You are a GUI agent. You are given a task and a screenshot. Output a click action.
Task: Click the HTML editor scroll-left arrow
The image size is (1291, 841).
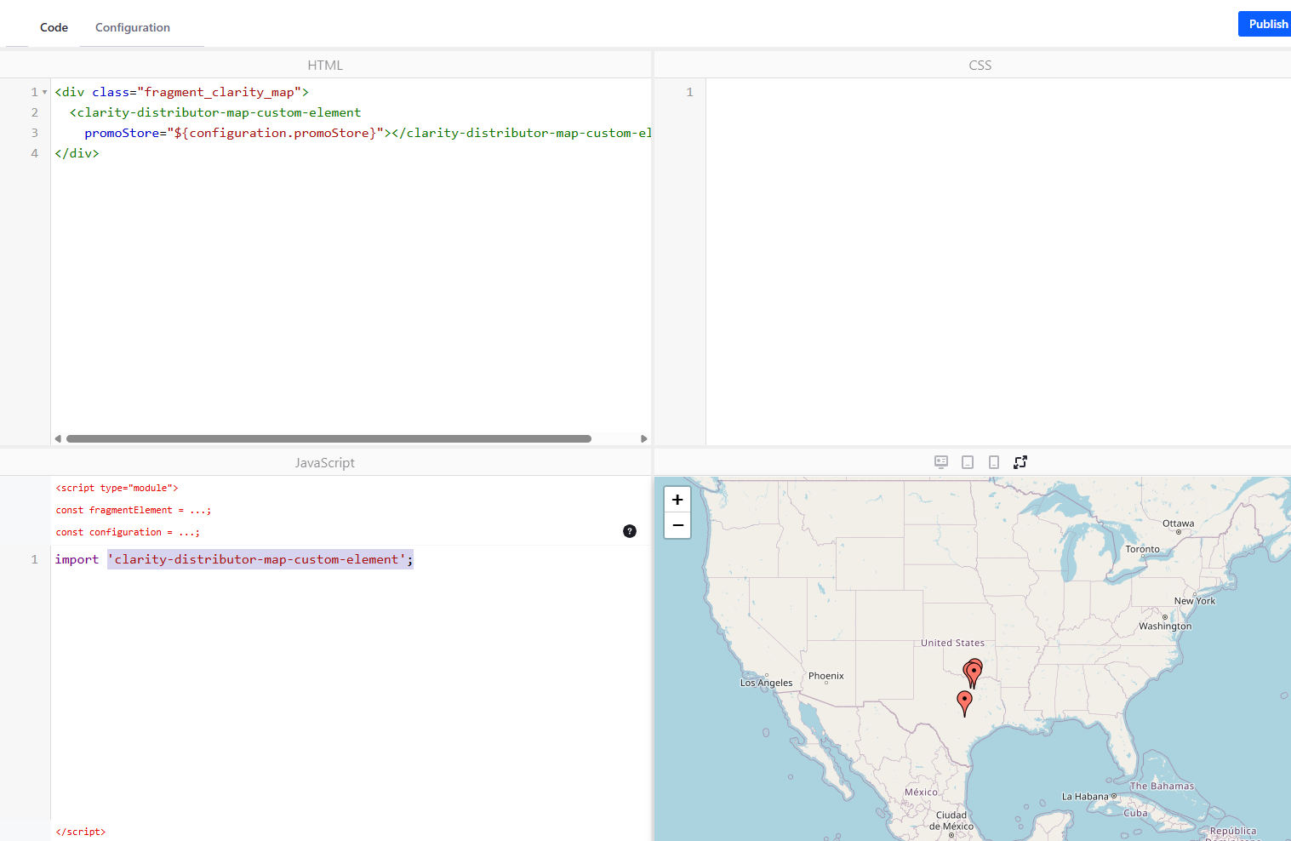tap(58, 439)
